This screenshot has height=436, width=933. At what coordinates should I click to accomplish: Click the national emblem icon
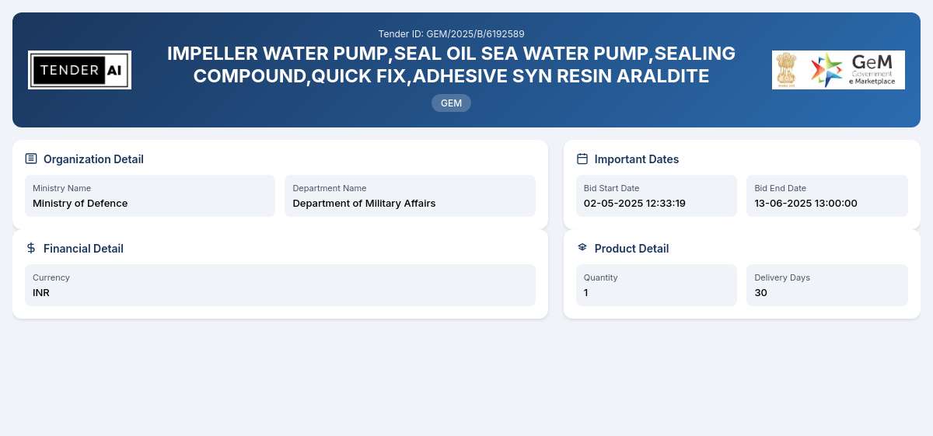787,70
